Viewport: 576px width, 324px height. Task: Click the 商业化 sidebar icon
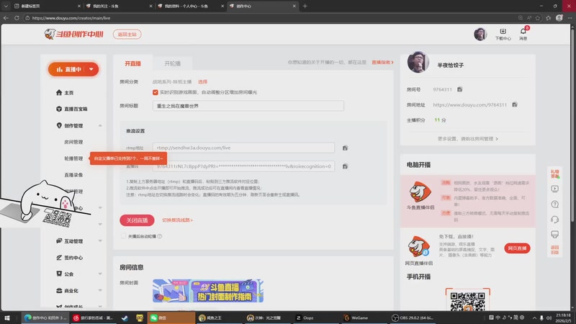click(x=59, y=291)
